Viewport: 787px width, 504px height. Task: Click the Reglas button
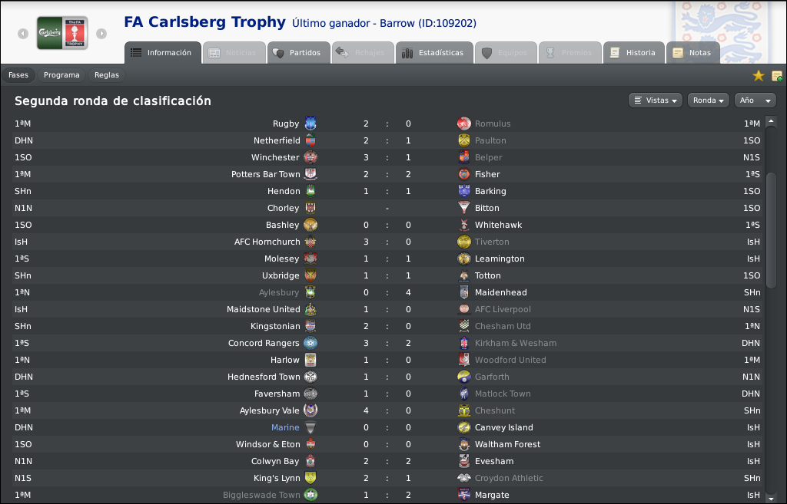[x=107, y=75]
